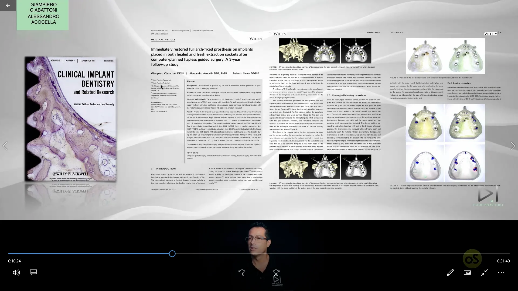Open picture-in-picture mode
The height and width of the screenshot is (291, 518).
[x=468, y=273]
